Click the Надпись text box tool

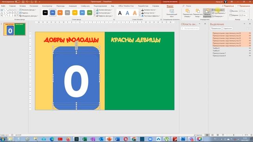coord(24,13)
